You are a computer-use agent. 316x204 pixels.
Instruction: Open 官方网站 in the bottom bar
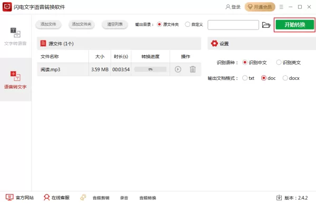click(x=19, y=198)
